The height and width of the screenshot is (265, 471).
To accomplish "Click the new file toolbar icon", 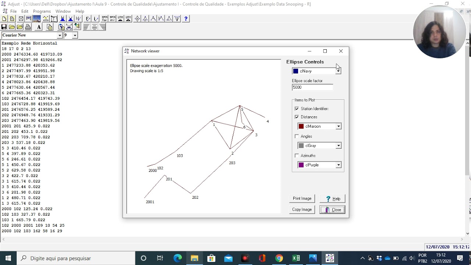I will point(4,18).
